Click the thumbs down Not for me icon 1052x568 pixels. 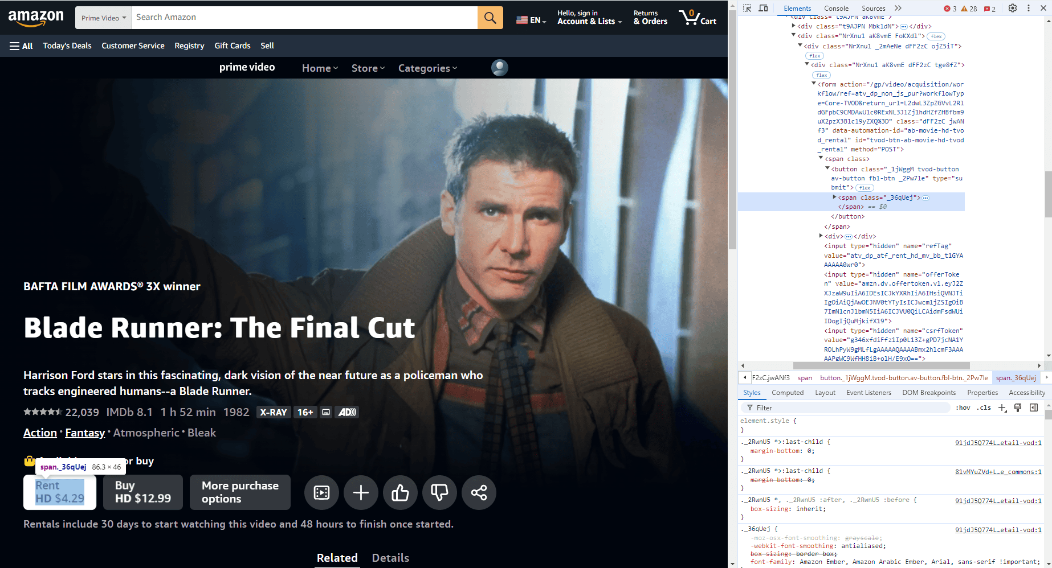tap(439, 492)
